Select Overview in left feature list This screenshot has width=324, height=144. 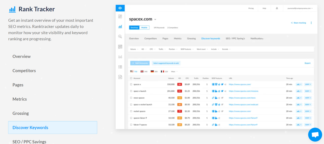(22, 56)
